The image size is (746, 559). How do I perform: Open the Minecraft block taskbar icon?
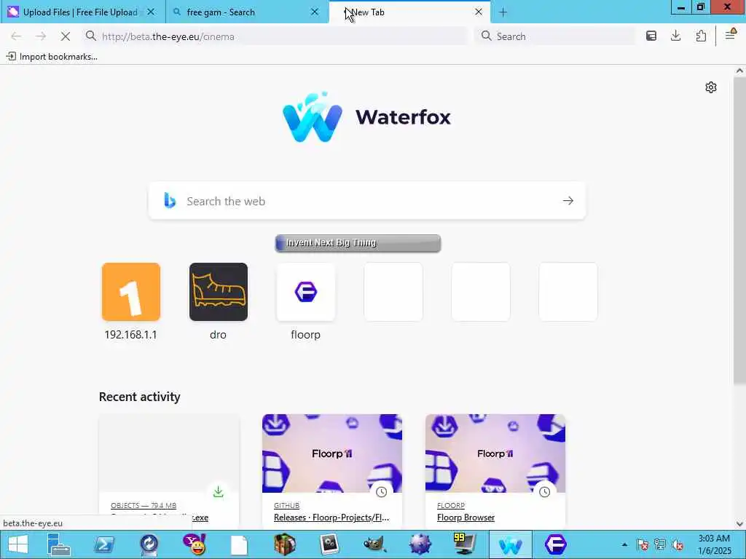pos(285,544)
